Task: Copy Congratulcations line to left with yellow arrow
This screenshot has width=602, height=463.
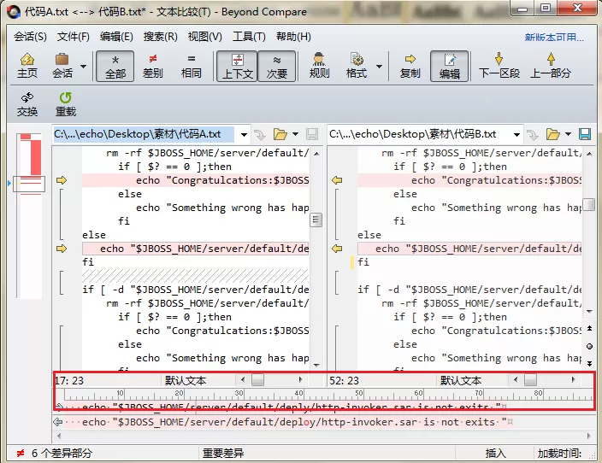Action: coord(337,180)
